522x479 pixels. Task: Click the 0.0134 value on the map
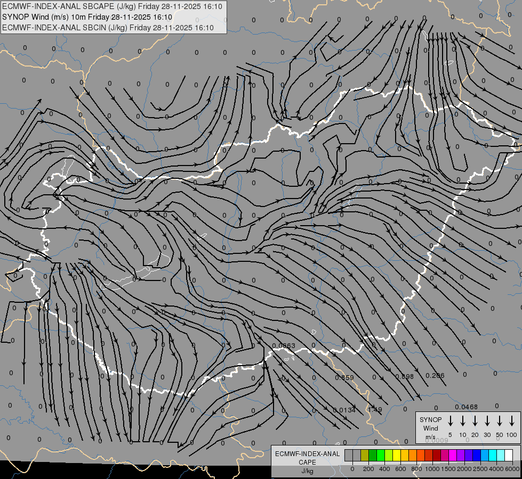click(x=344, y=410)
